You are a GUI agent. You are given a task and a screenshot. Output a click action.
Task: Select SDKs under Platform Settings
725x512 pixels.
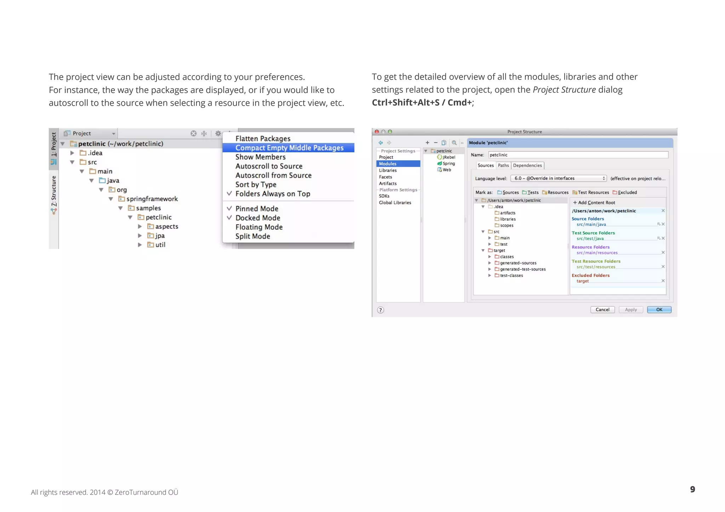tap(398, 196)
